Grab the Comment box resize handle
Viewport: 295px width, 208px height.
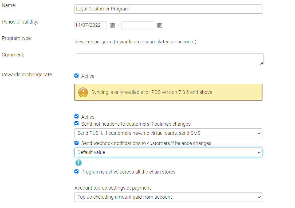coord(261,63)
